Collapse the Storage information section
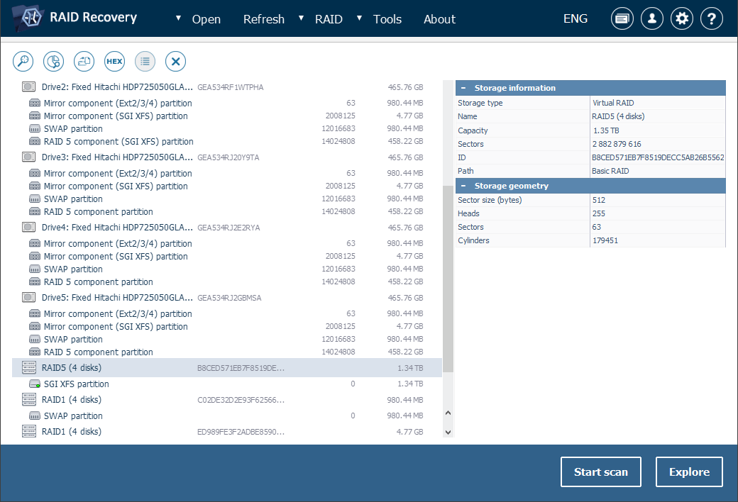The width and height of the screenshot is (738, 502). point(463,88)
